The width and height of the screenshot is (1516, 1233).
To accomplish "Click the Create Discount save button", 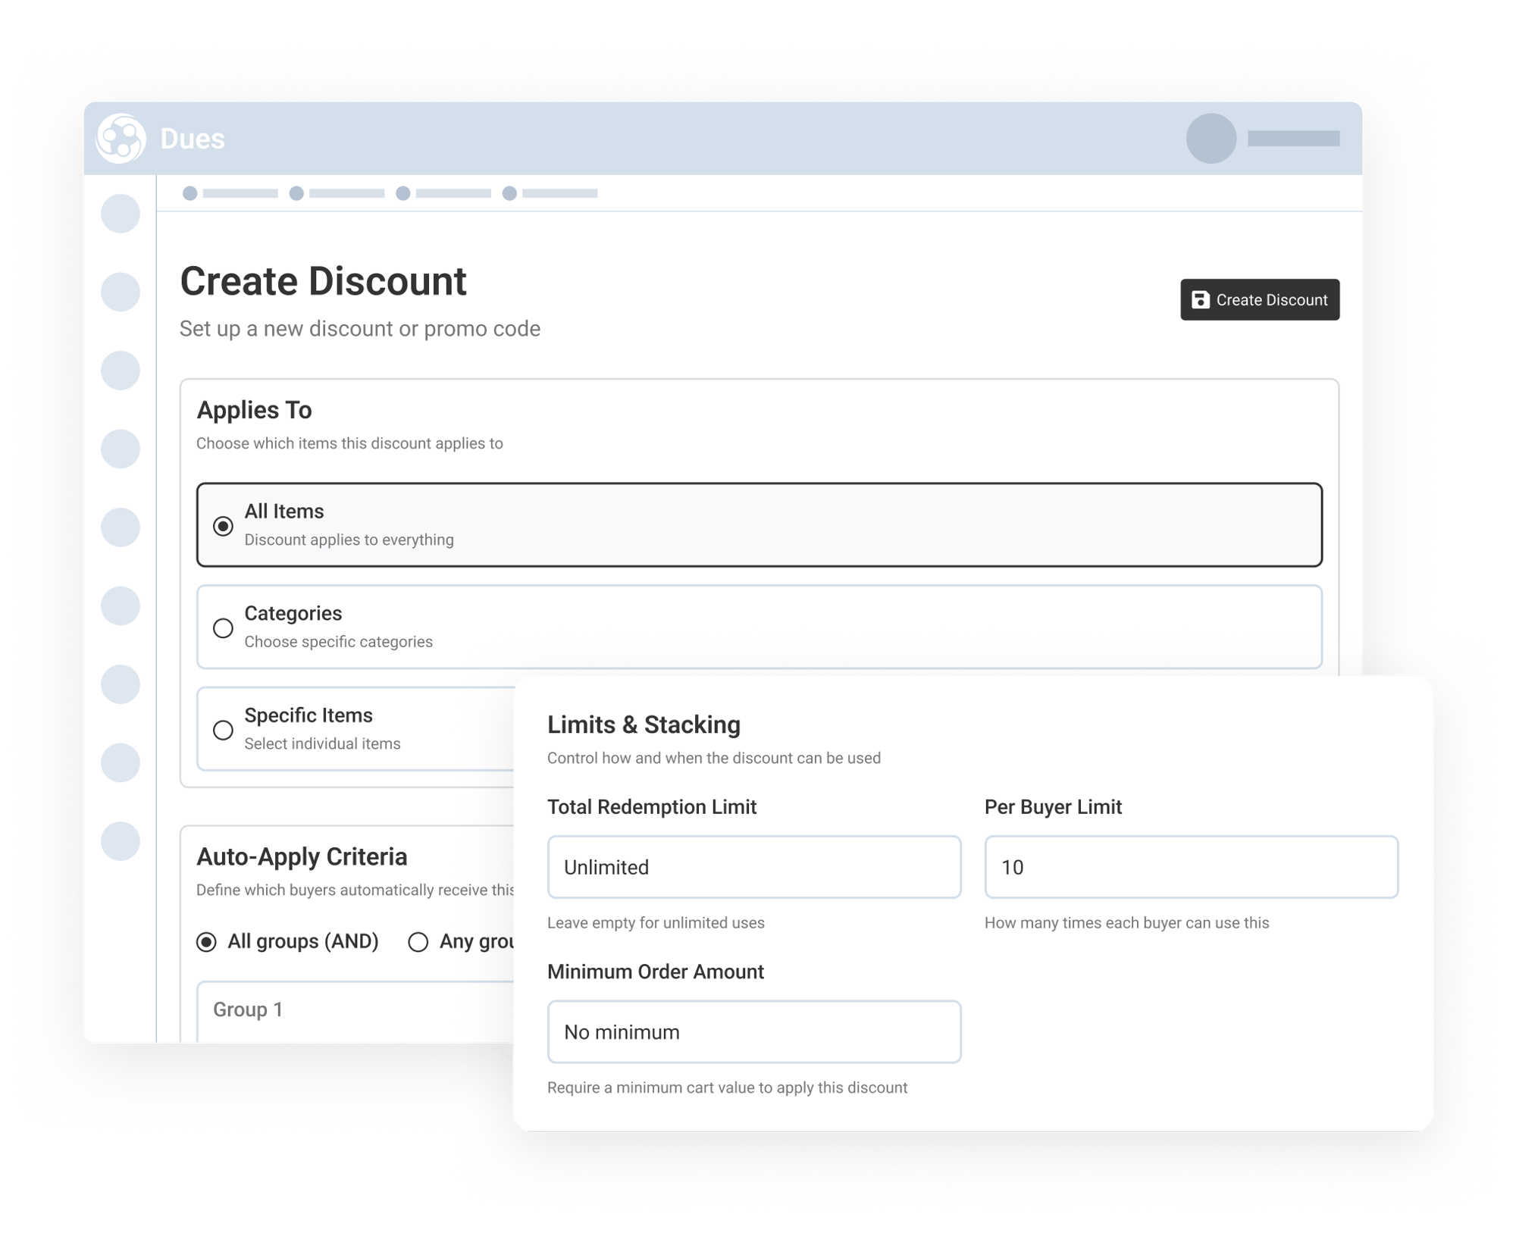I will 1259,299.
